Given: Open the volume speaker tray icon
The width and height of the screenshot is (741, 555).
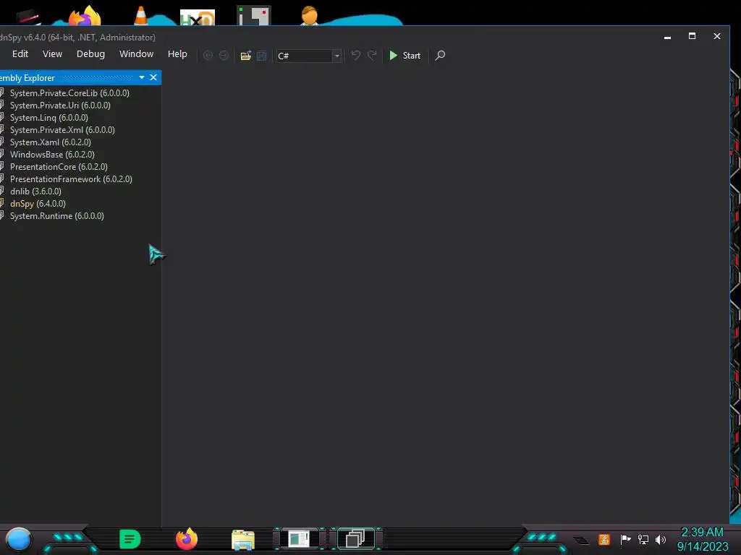Looking at the screenshot, I should (x=661, y=539).
